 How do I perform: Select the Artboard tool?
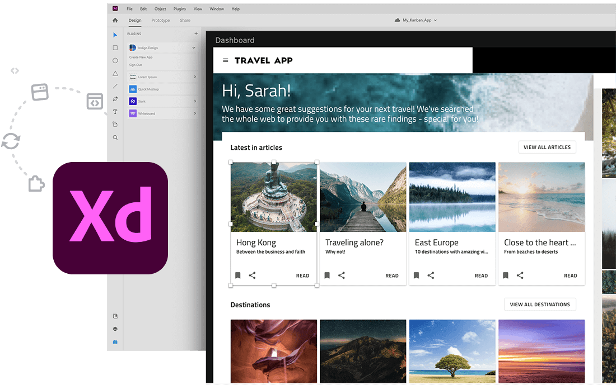115,124
